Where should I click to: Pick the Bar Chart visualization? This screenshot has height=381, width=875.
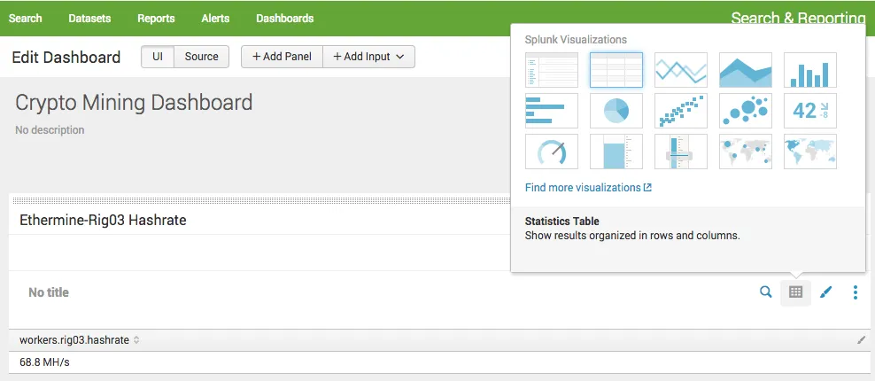(x=552, y=111)
